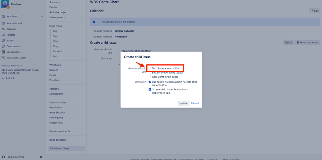This screenshot has height=160, width=322.
Task: Open Issue types section
Action: [55, 26]
